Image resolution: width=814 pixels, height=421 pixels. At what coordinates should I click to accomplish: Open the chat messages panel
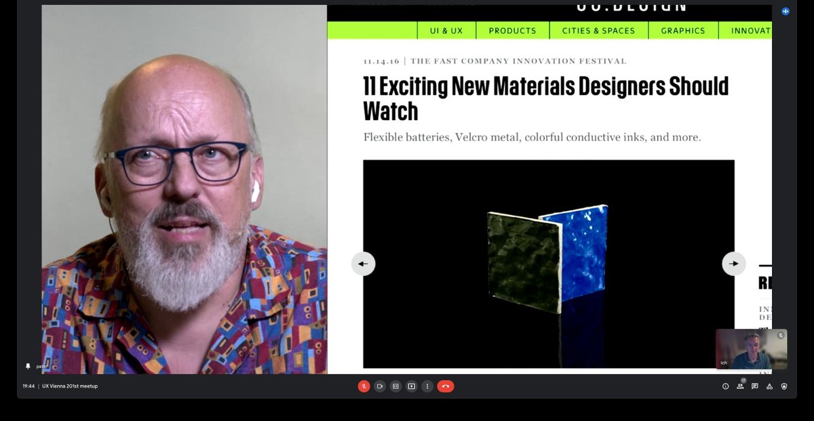(x=755, y=386)
